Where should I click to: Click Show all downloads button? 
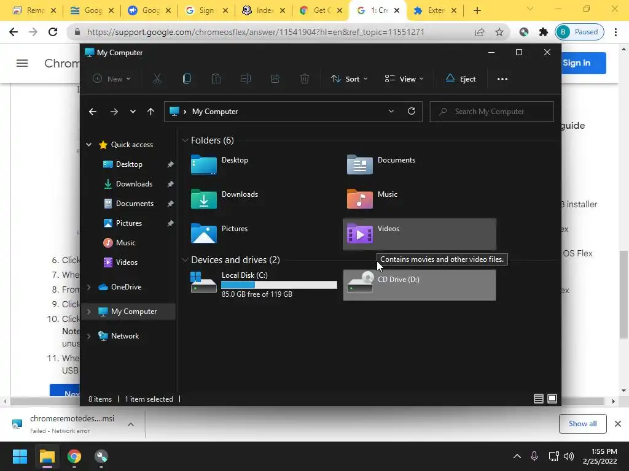click(582, 424)
